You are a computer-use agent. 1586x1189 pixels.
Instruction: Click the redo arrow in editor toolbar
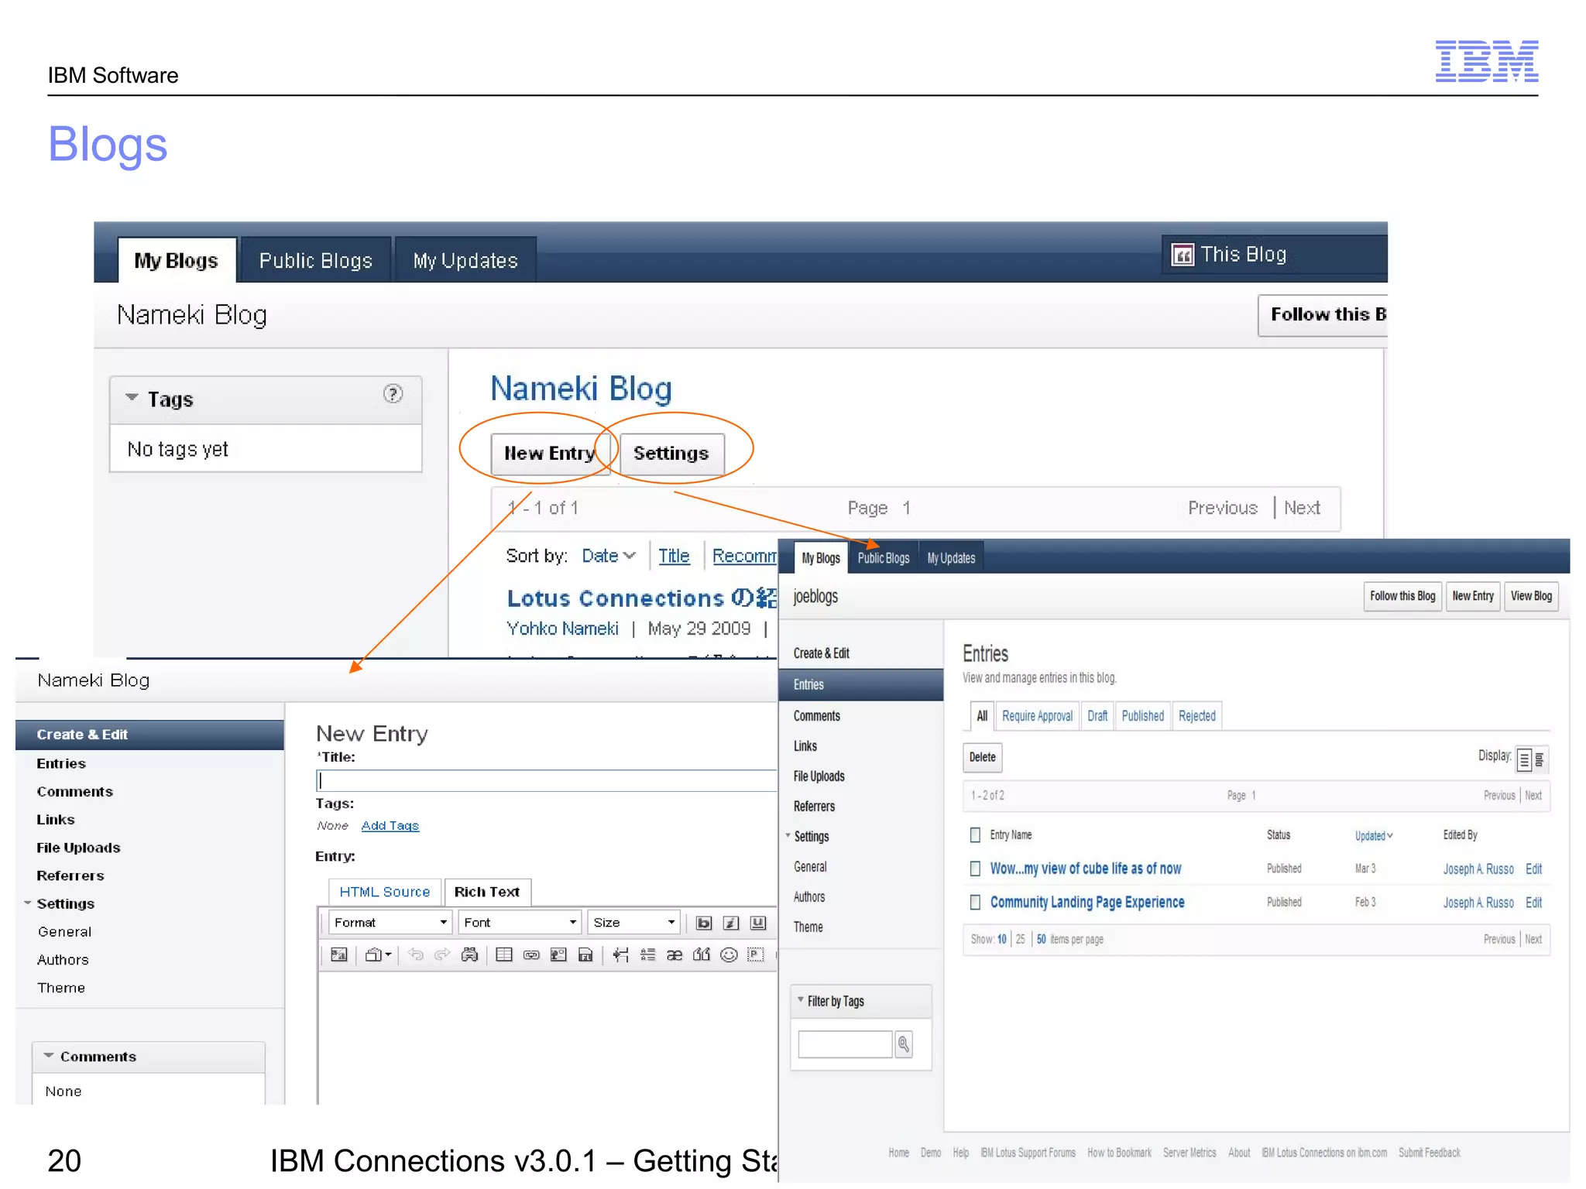point(442,954)
